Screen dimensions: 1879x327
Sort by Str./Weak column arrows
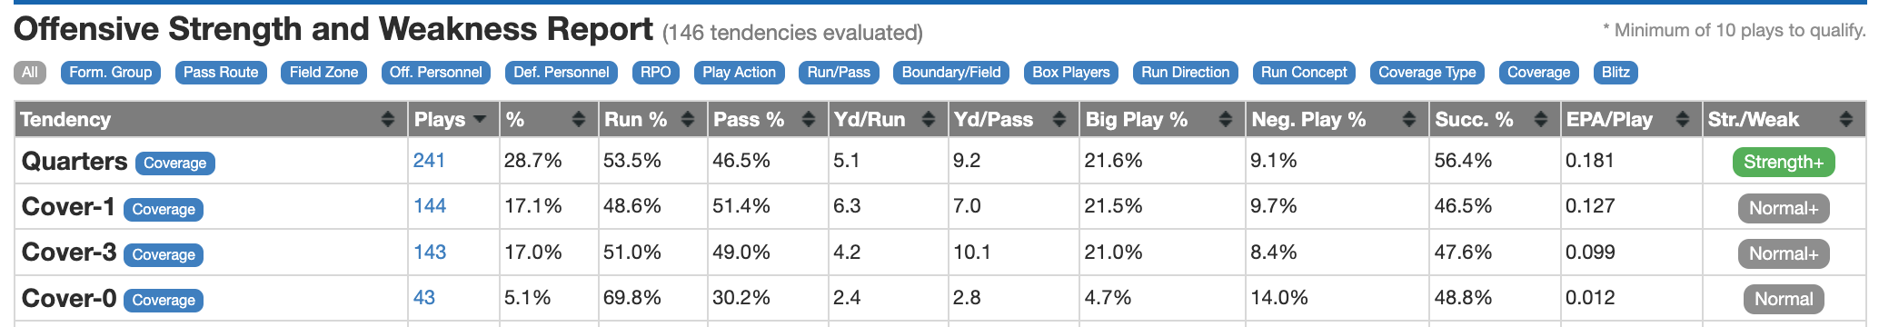click(x=1846, y=119)
